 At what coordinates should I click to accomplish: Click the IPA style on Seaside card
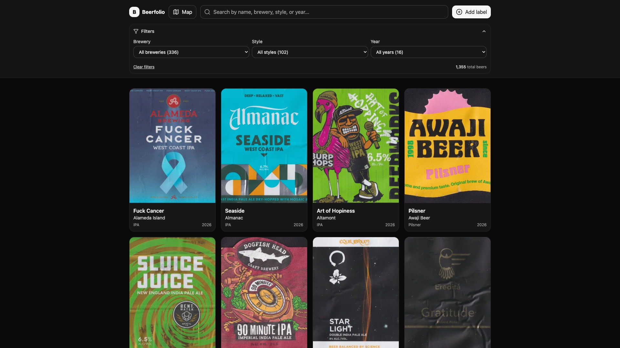(x=228, y=225)
